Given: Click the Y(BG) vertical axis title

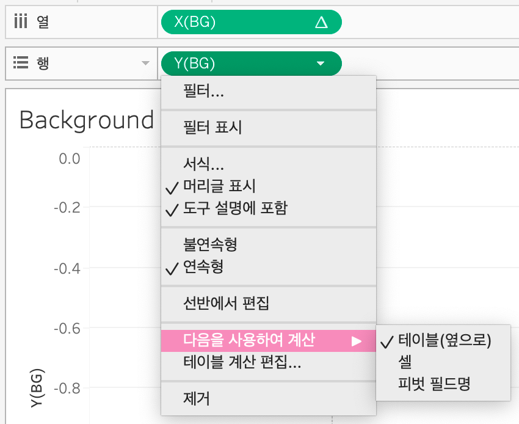Looking at the screenshot, I should click(x=37, y=388).
